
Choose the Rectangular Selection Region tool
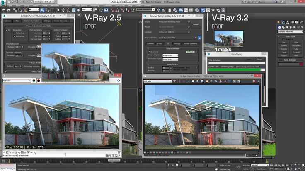pos(53,10)
